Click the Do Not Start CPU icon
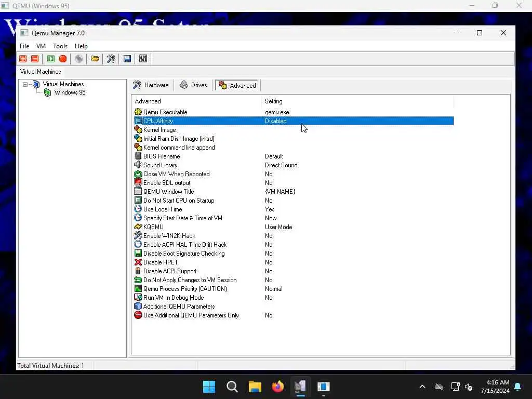 (x=138, y=200)
